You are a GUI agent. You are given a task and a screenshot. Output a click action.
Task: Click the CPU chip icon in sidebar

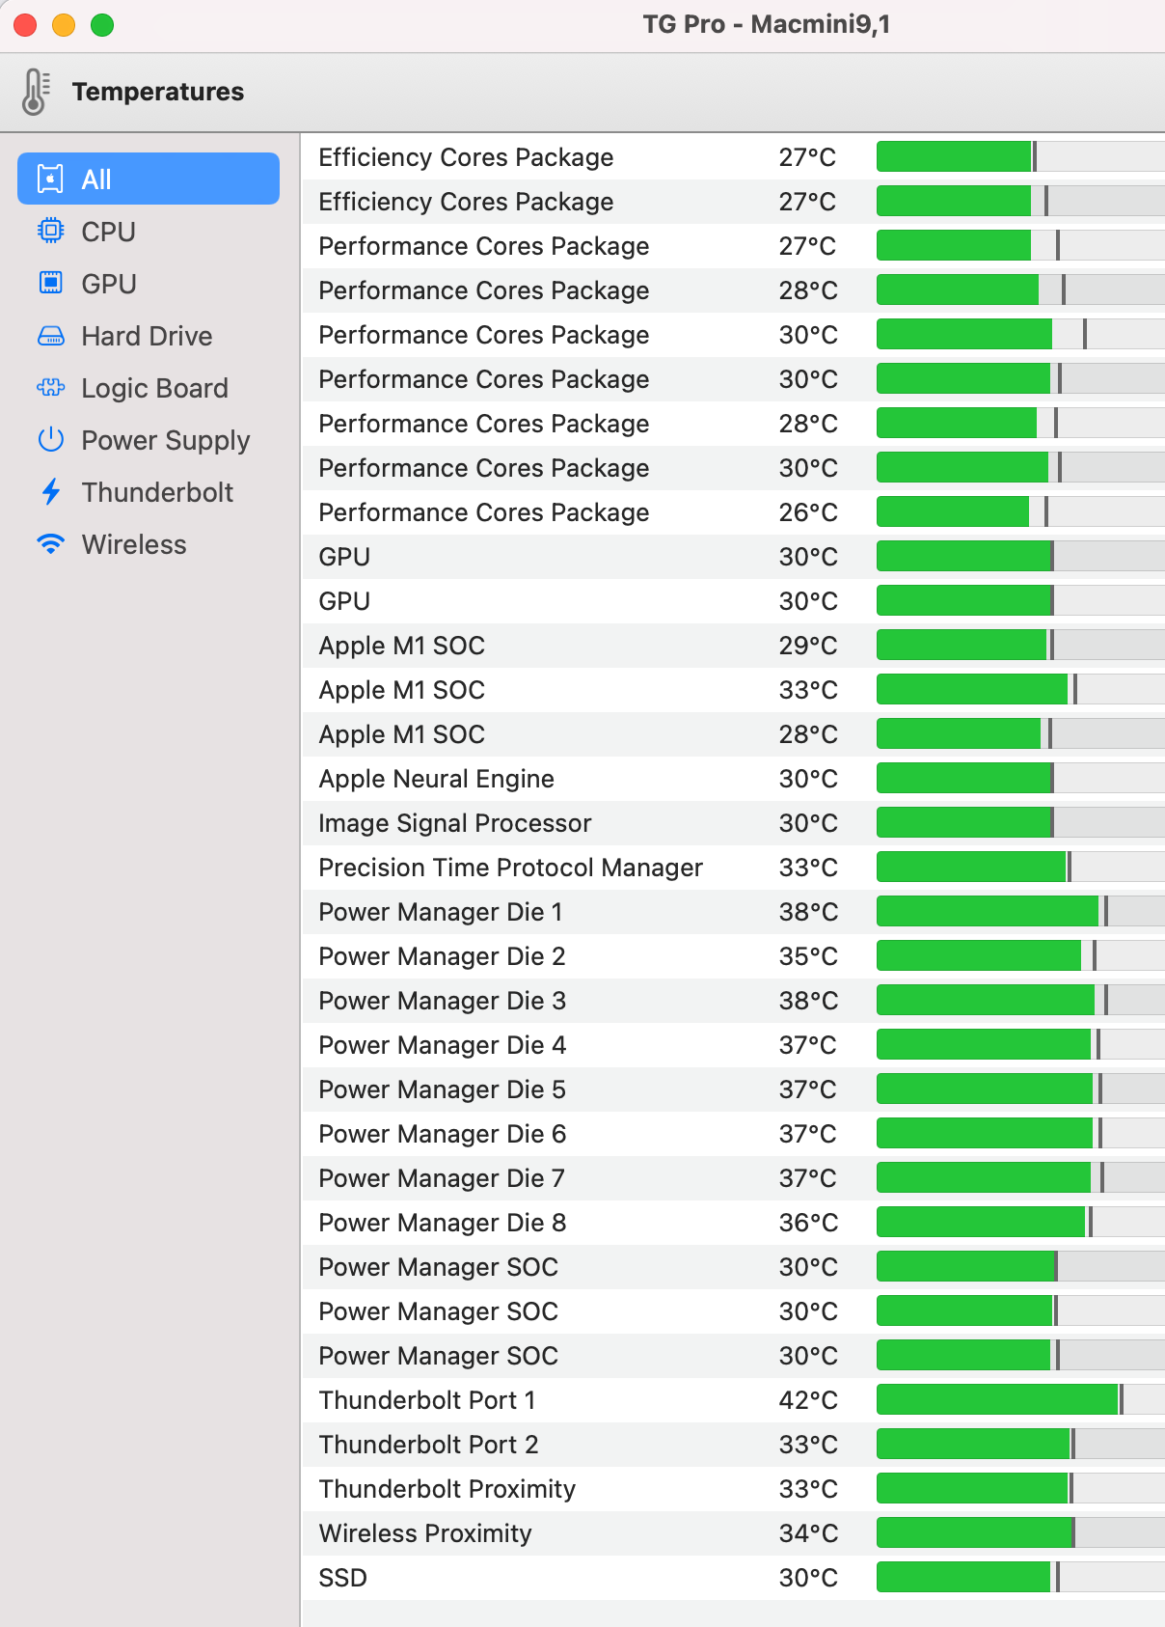tap(50, 232)
